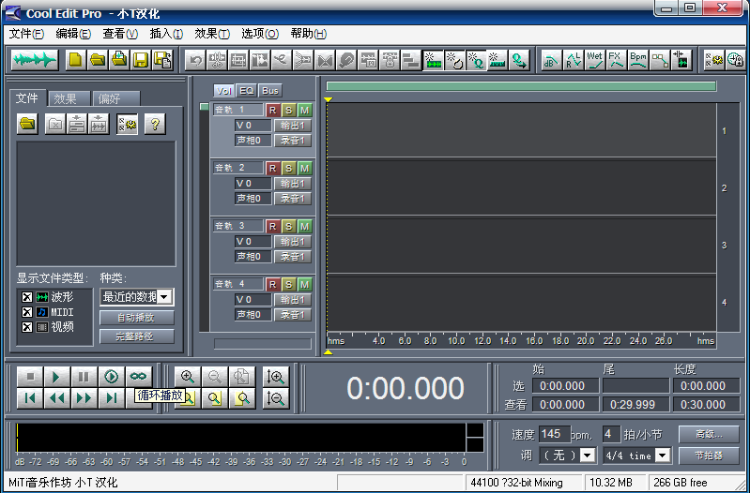Arm track 2 for recording with the R button
Screen dimensions: 750x493
point(272,168)
